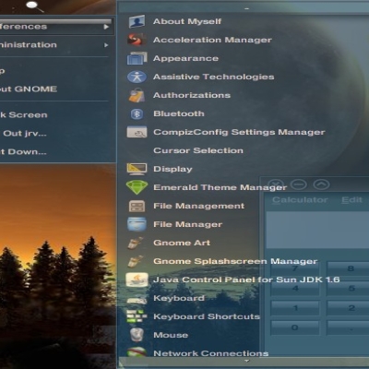Click the About Myself icon
Viewport: 369px width, 369px height.
tap(137, 21)
